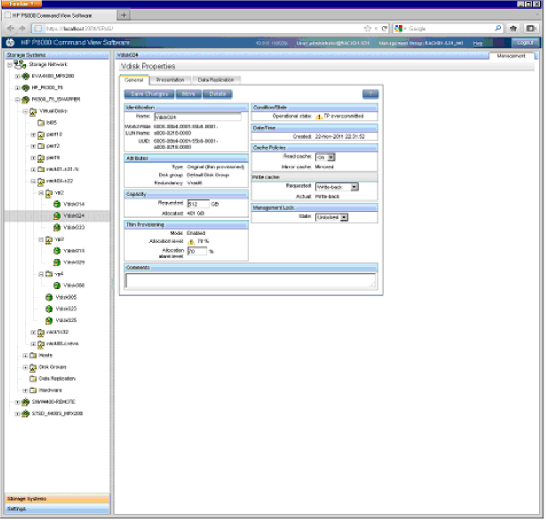Click the bookmark star in address bar
This screenshot has height=520, width=546.
368,29
